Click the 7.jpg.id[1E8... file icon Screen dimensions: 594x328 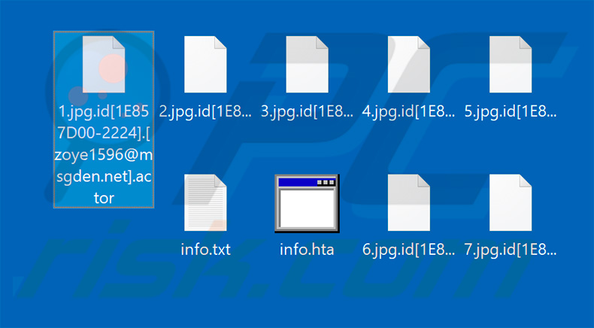point(511,202)
